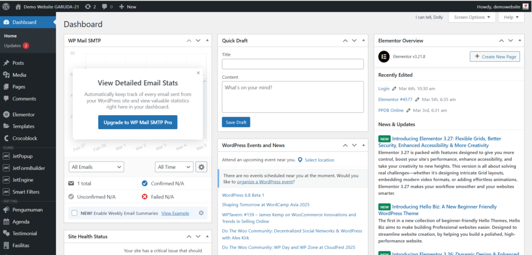Click the Elementor logo in Elementor Overview

pos(384,56)
